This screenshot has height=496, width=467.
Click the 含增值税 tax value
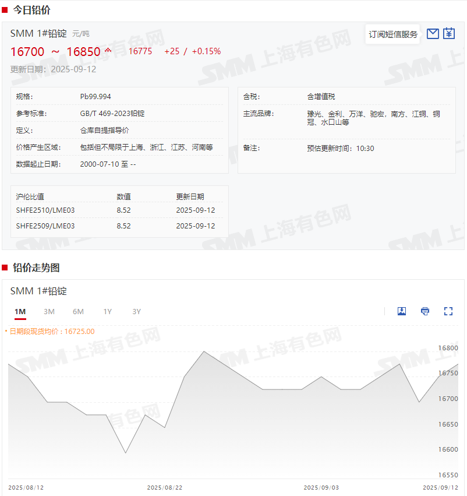321,97
